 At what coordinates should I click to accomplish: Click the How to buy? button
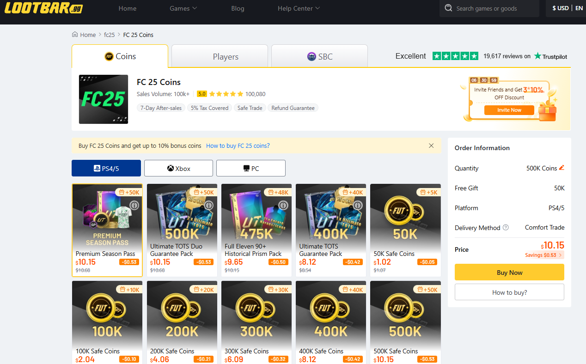click(x=509, y=292)
